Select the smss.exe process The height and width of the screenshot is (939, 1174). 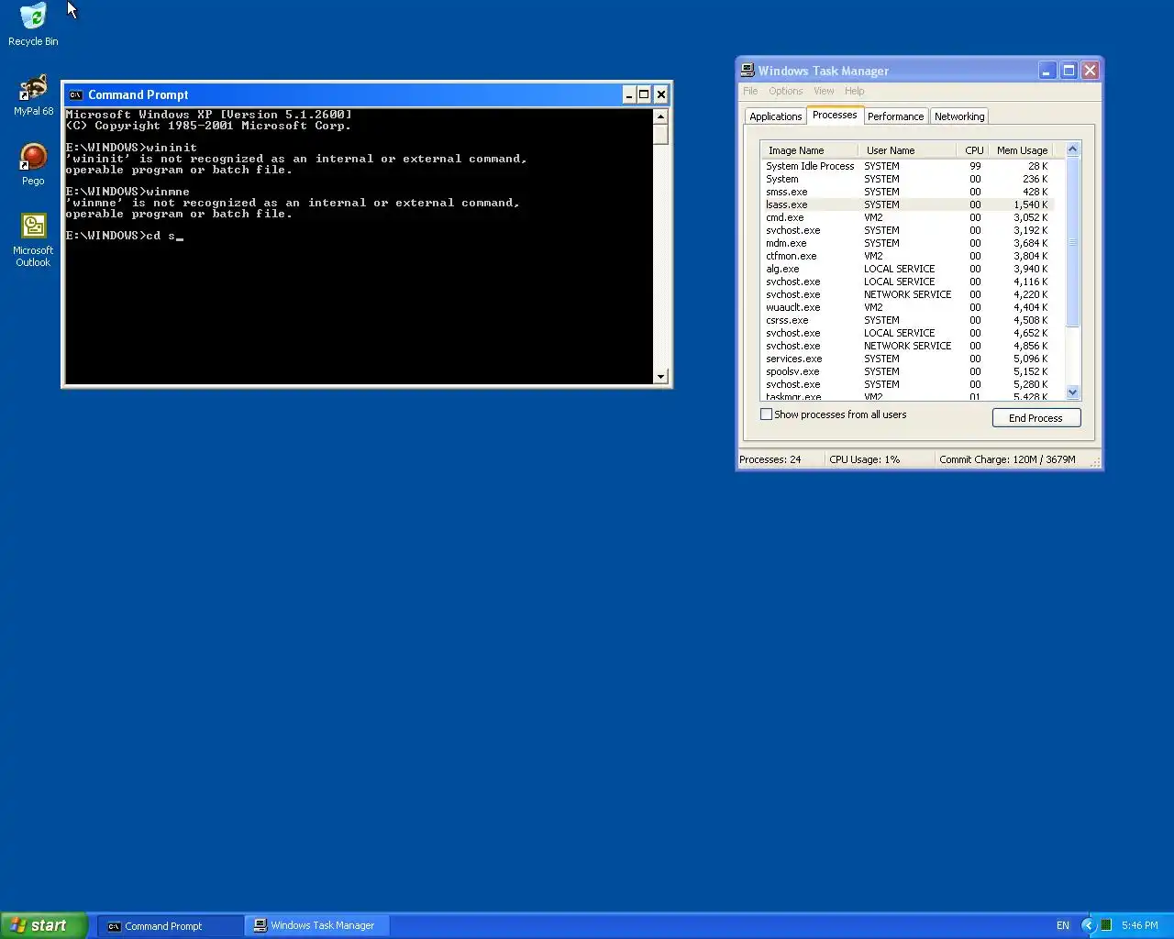click(x=907, y=192)
